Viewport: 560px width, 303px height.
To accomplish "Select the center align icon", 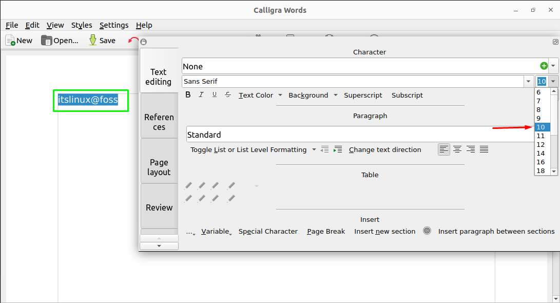I will coord(457,149).
